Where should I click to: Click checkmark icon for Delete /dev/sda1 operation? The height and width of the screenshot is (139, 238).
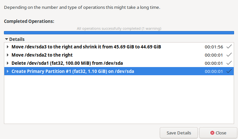pos(229,63)
